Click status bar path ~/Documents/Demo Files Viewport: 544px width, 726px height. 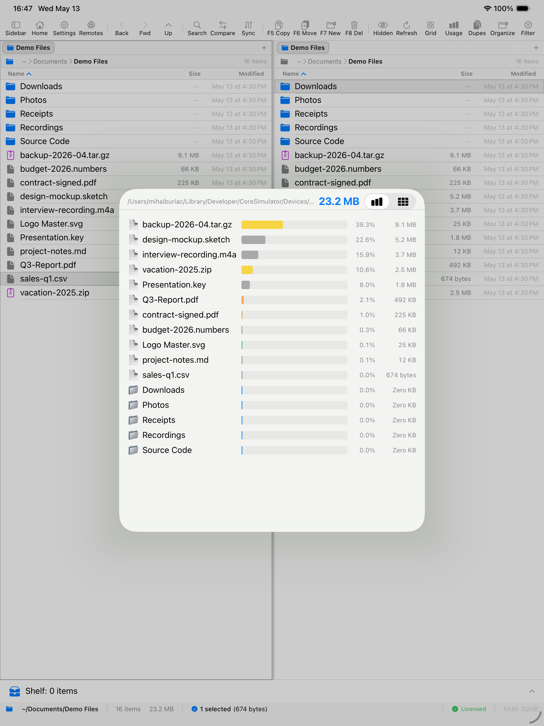(60, 709)
